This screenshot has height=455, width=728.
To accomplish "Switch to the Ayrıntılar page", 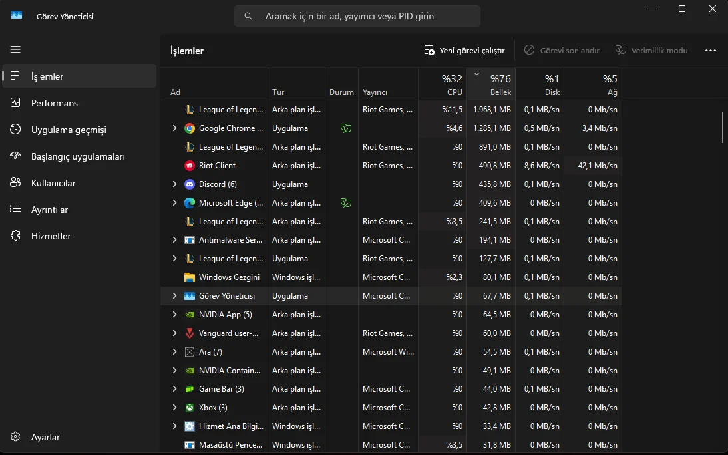I will tap(79, 210).
